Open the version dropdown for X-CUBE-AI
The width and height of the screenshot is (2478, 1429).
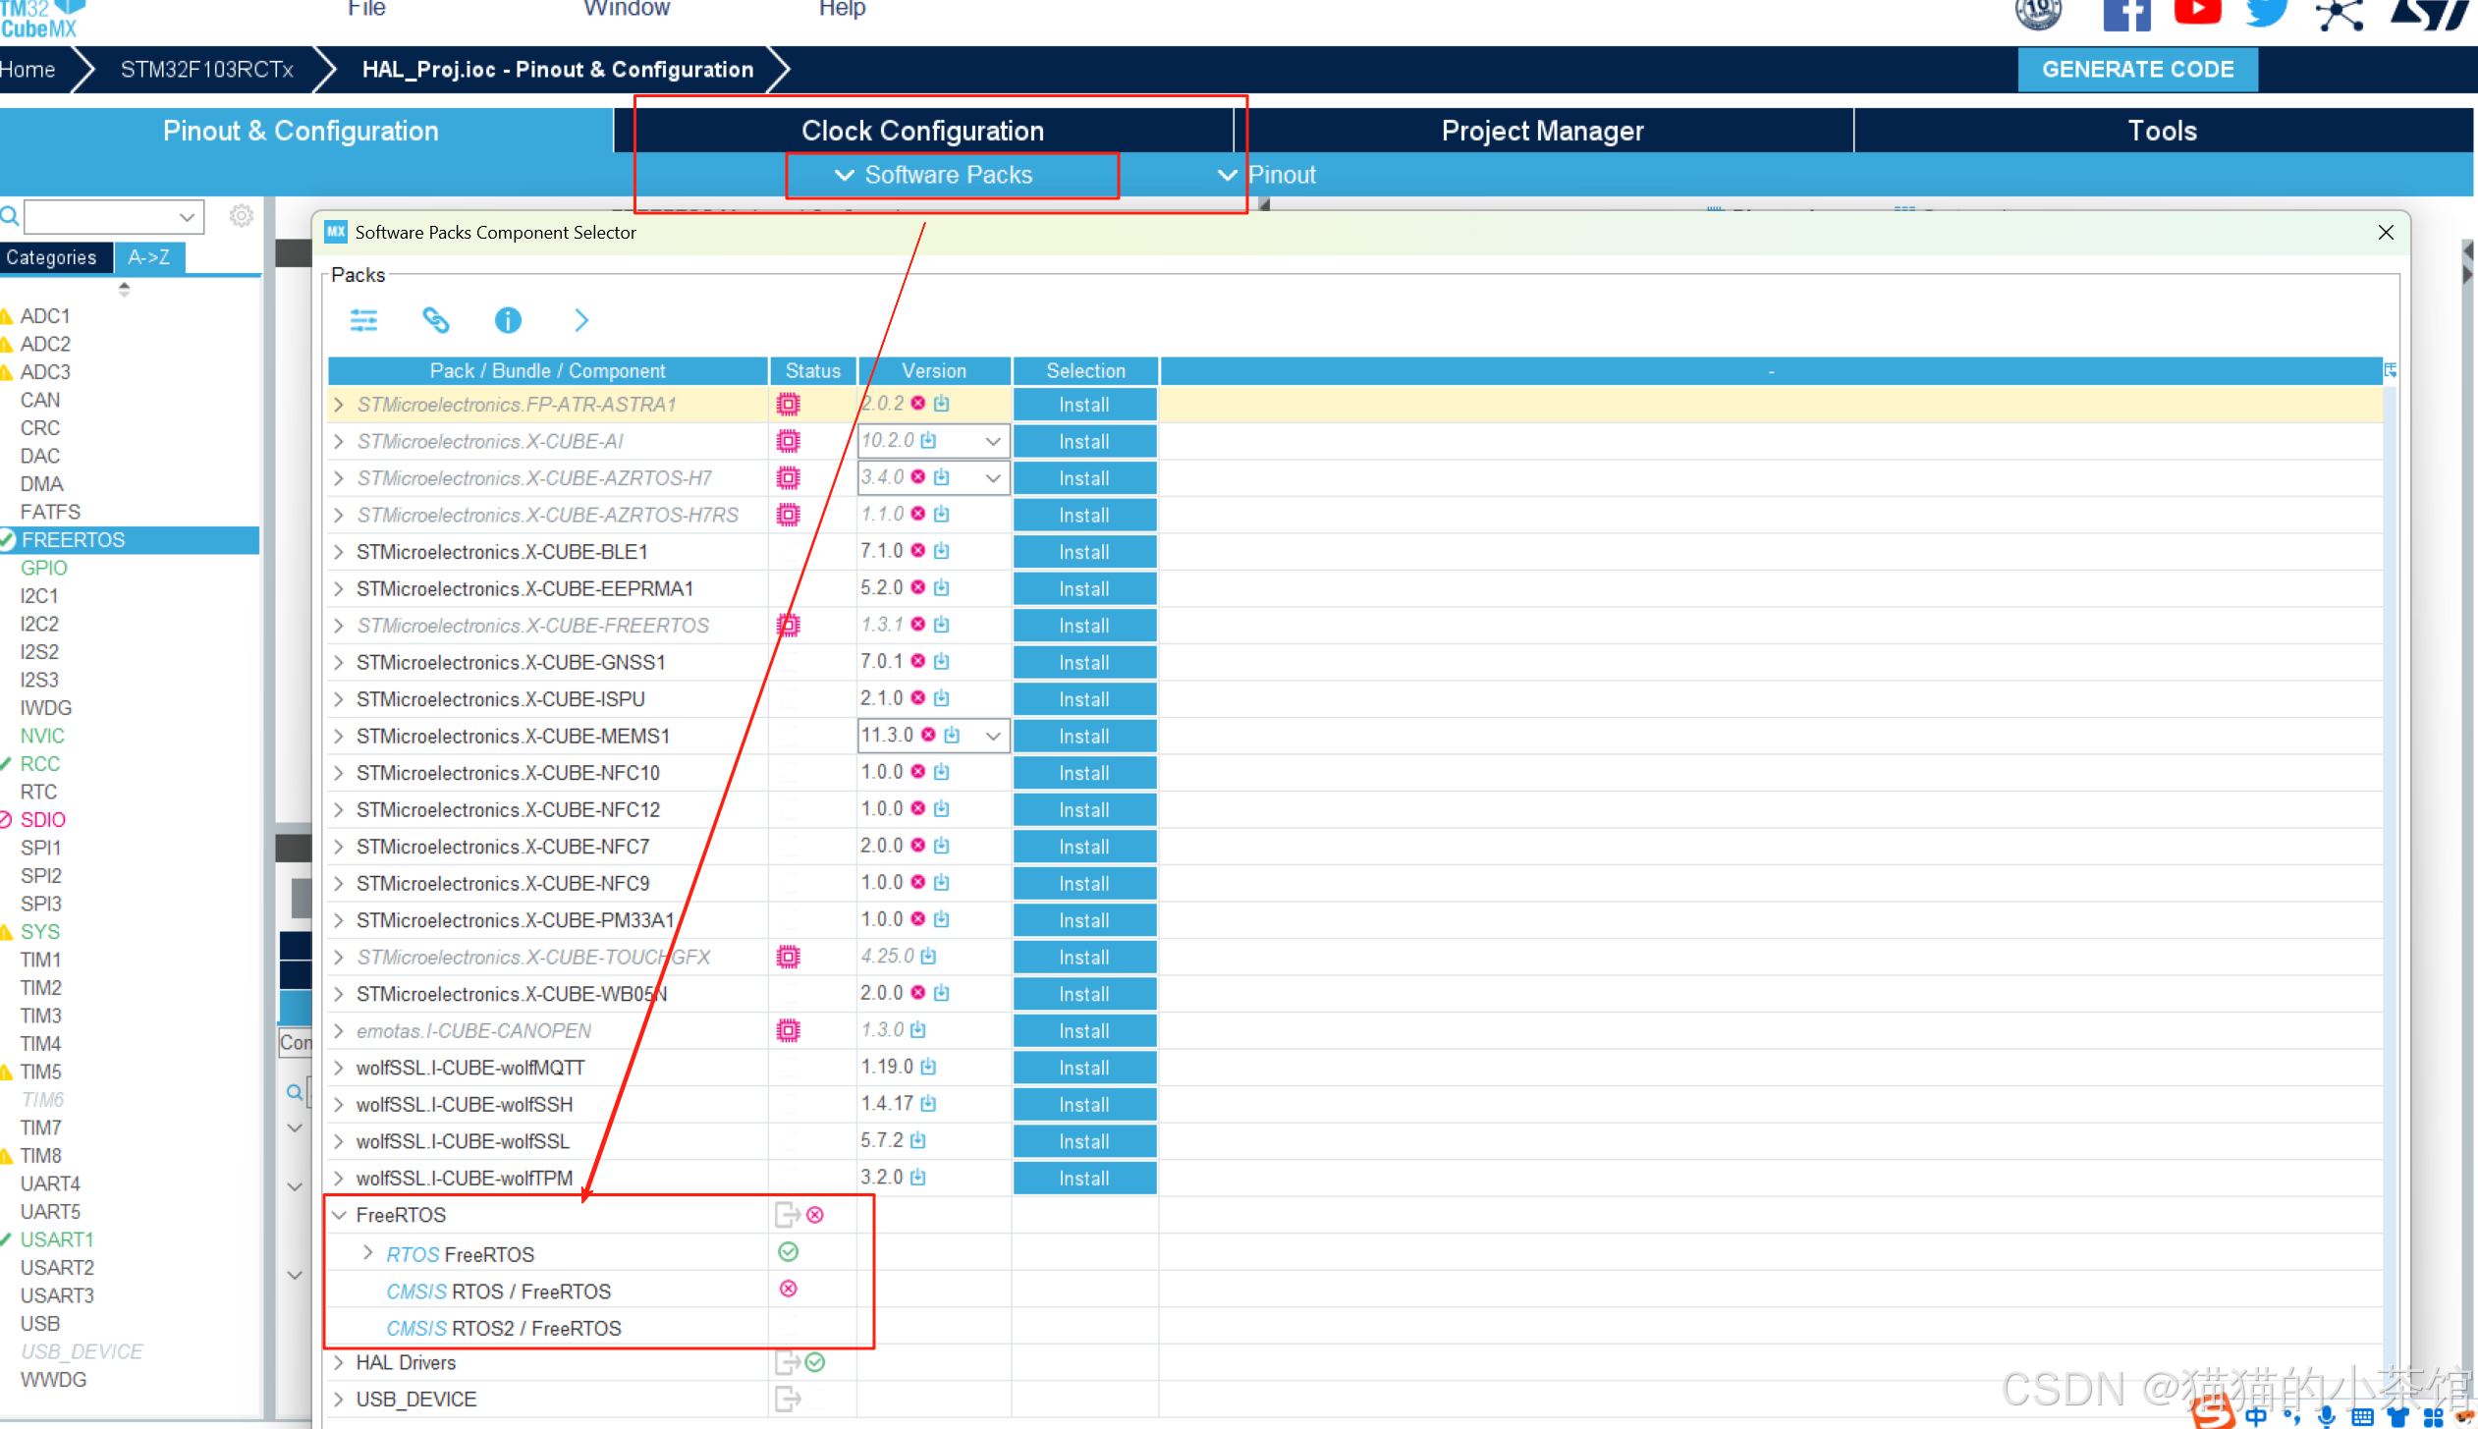[x=993, y=441]
